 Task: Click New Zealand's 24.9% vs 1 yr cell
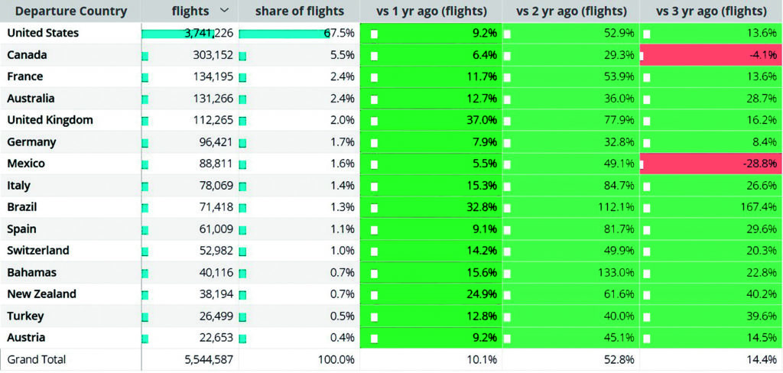click(x=431, y=294)
